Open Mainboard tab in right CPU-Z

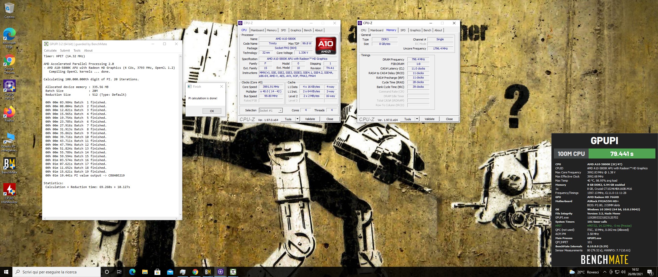377,30
